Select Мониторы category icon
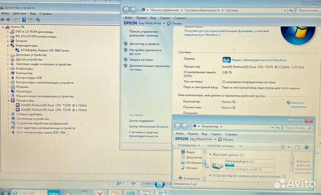321x195 pixels. point(13,91)
